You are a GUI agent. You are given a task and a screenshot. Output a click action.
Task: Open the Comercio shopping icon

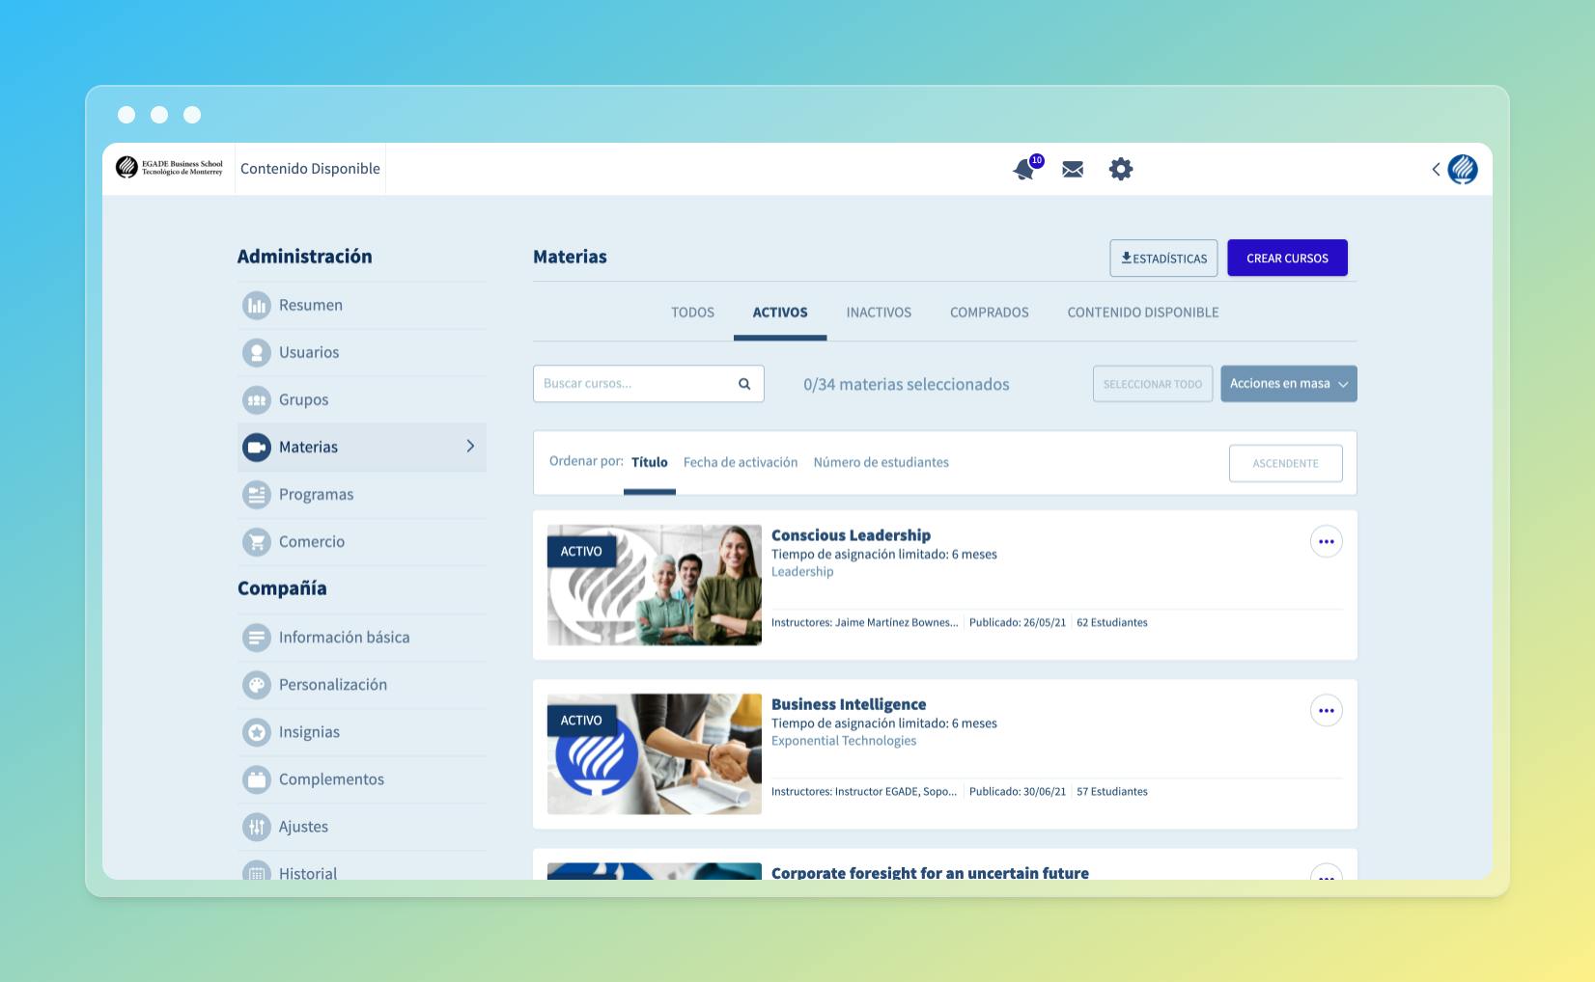pyautogui.click(x=256, y=541)
